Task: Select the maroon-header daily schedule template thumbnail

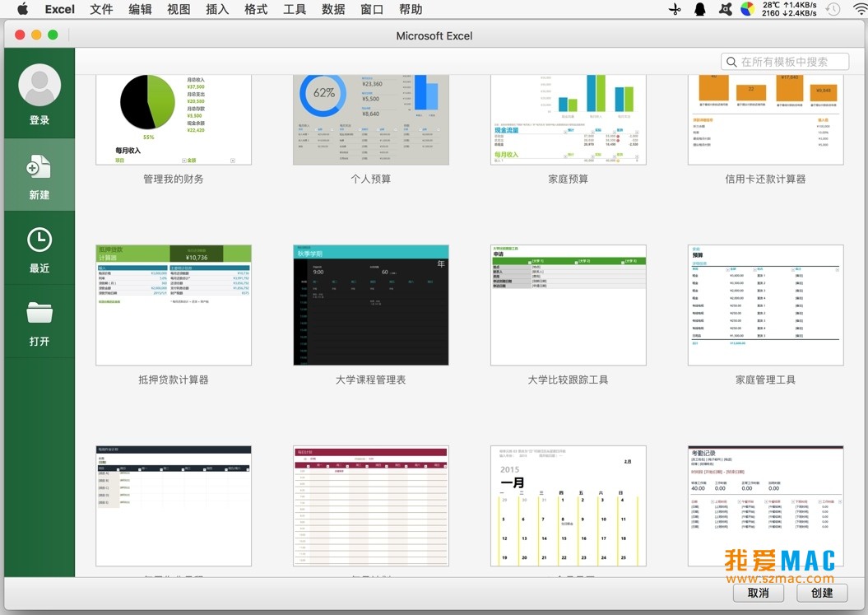Action: pyautogui.click(x=371, y=506)
